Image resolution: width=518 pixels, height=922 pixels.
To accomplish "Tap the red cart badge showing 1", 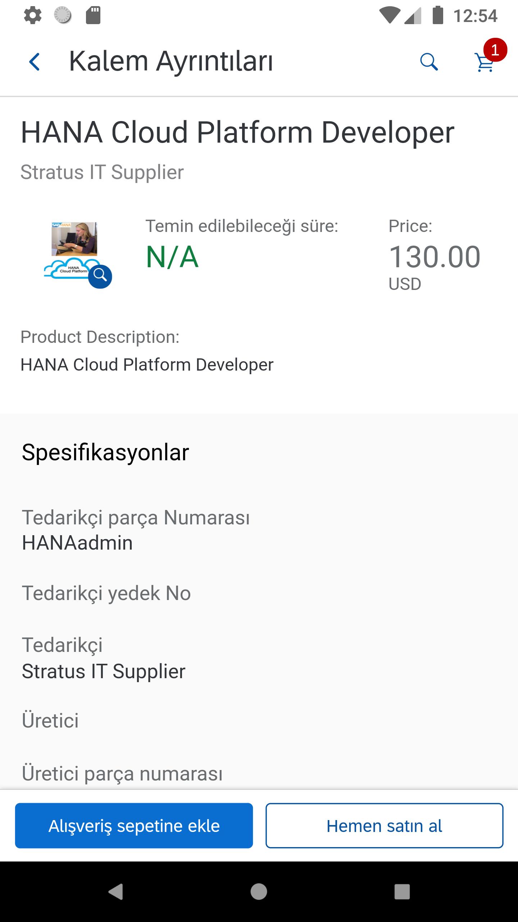I will tap(495, 50).
